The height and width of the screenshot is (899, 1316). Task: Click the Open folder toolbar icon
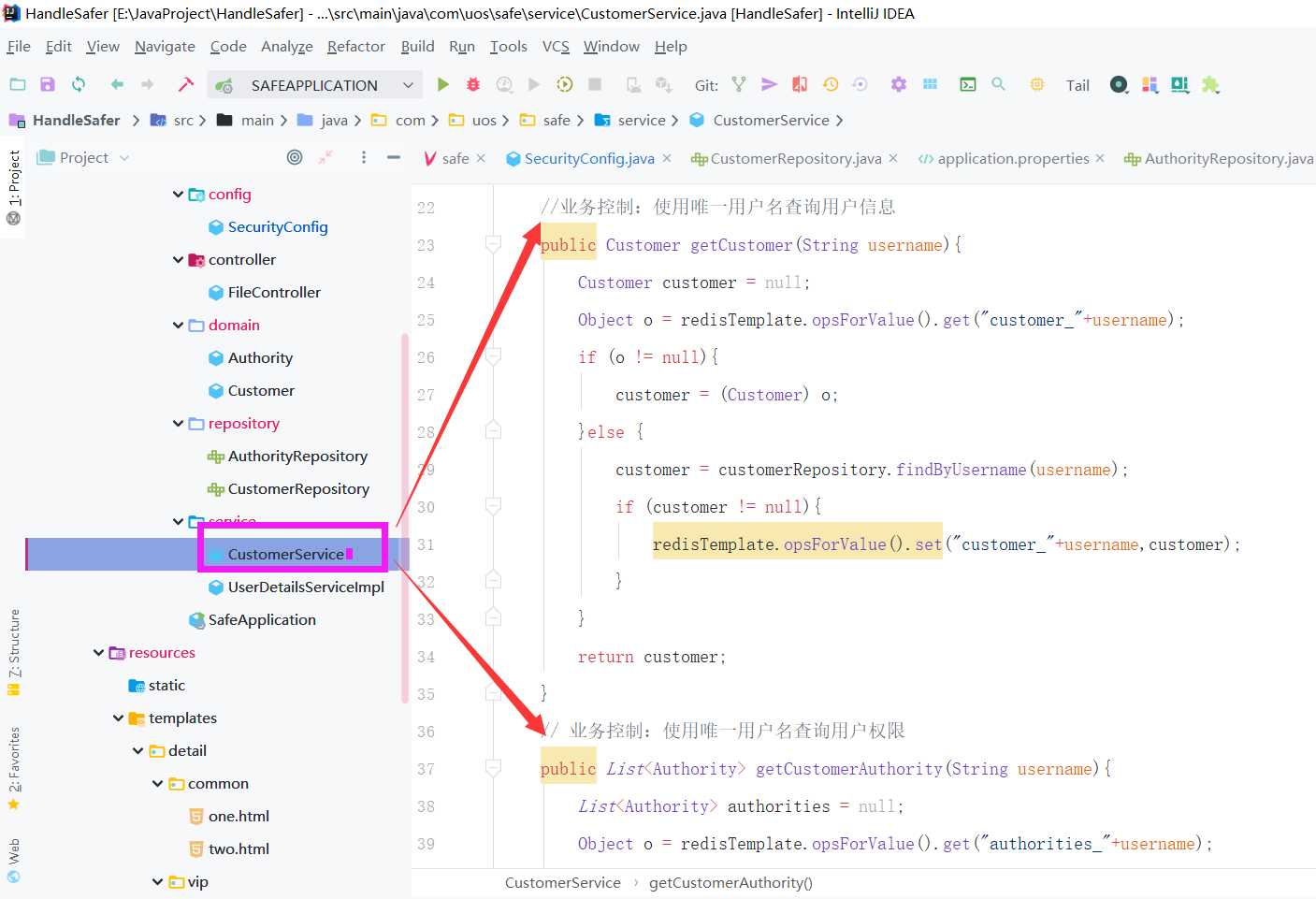pos(18,84)
